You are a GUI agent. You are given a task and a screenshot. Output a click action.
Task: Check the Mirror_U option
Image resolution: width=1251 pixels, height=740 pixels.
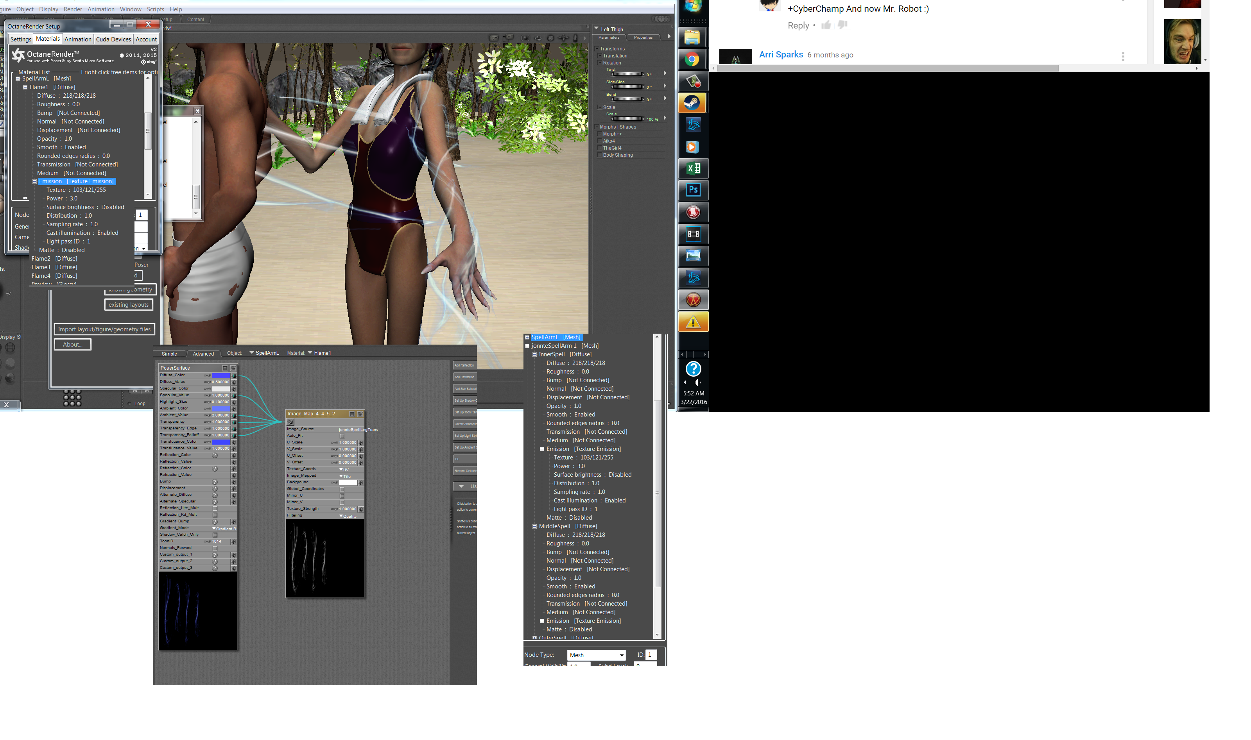click(342, 496)
